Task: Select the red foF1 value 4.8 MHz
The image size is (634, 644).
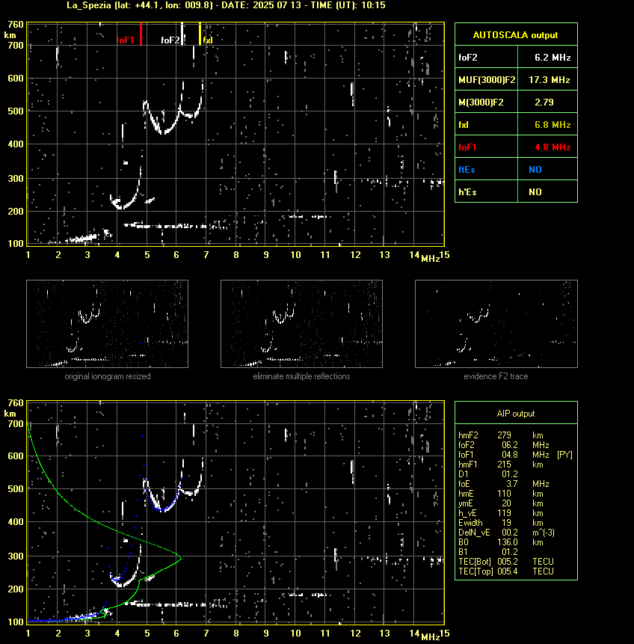Action: pos(553,147)
